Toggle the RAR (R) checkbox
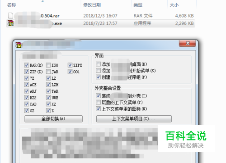The width and height of the screenshot is (226, 163). 26,65
